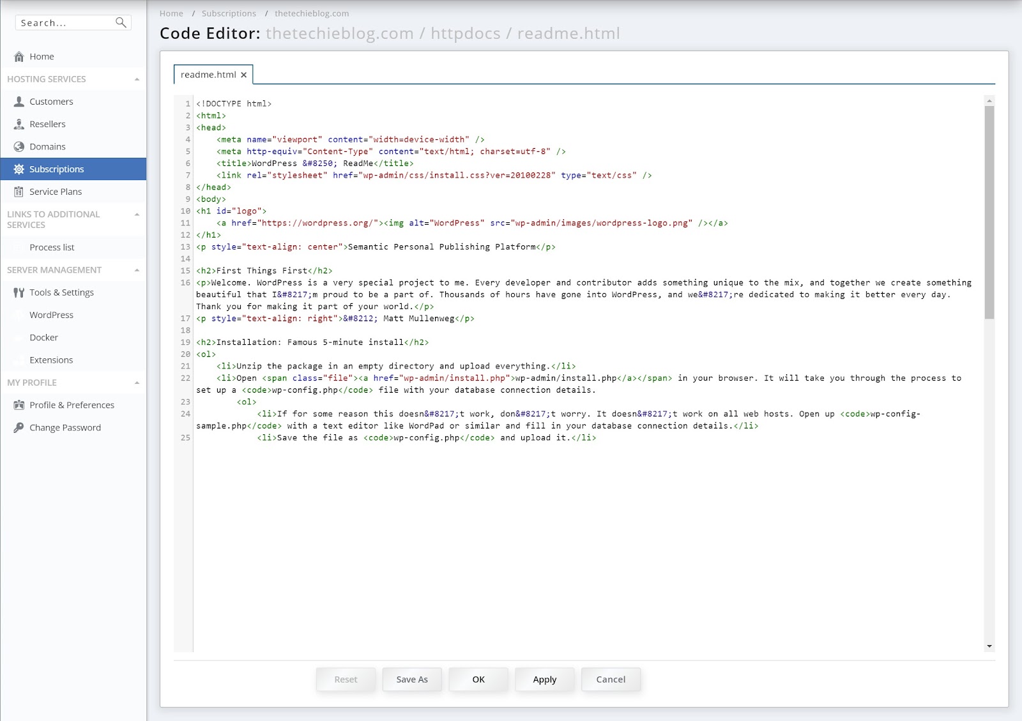Go to Home breadcrumb link
Screen dimensions: 1022x721
click(x=171, y=13)
